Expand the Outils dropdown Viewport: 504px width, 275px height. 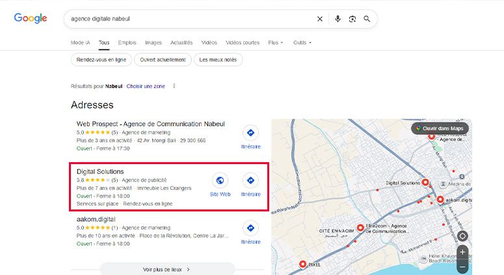(302, 43)
